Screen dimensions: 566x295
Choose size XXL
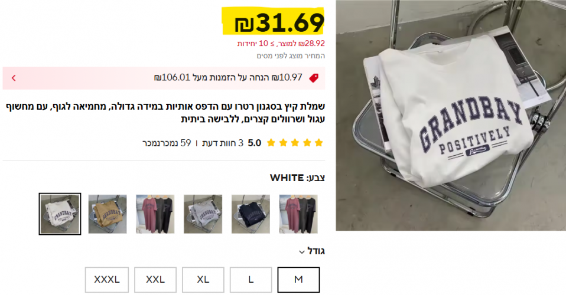[155, 280]
